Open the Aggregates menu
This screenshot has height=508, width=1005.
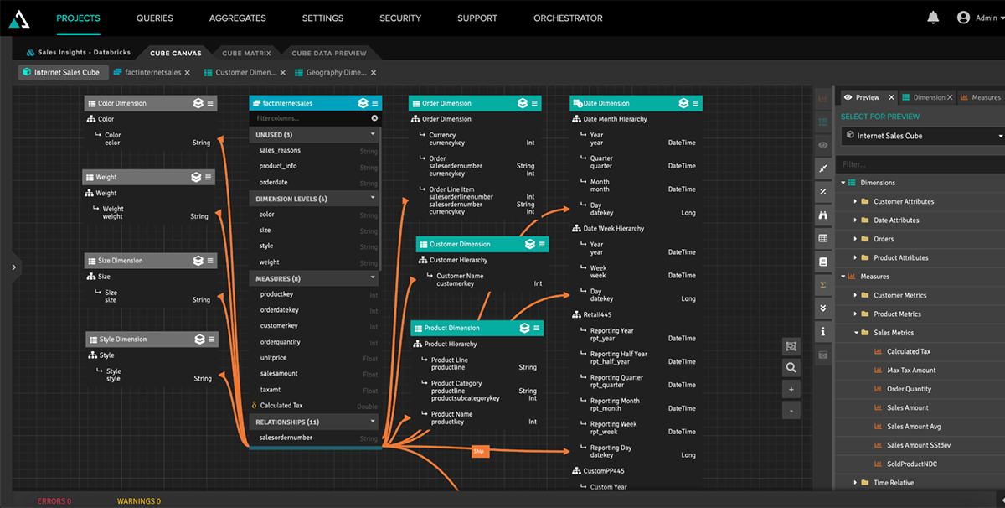[237, 18]
